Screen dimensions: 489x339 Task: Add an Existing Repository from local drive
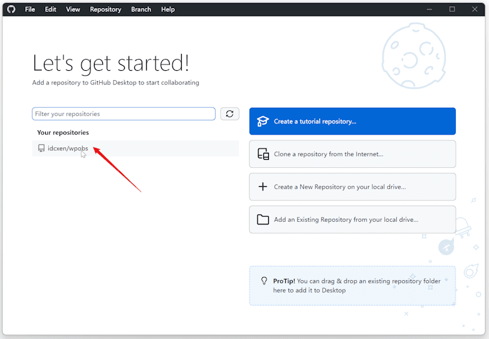[352, 219]
